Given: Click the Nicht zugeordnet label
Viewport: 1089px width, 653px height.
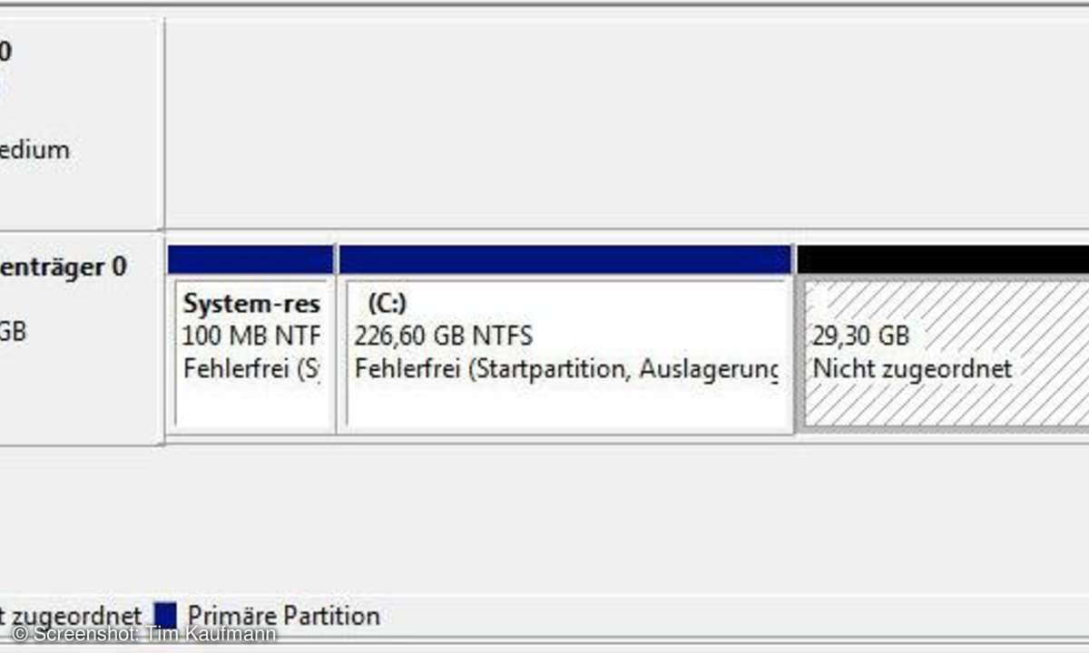Looking at the screenshot, I should pos(912,370).
